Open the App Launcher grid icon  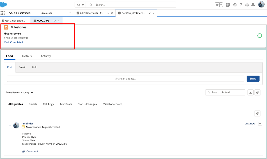(3, 13)
